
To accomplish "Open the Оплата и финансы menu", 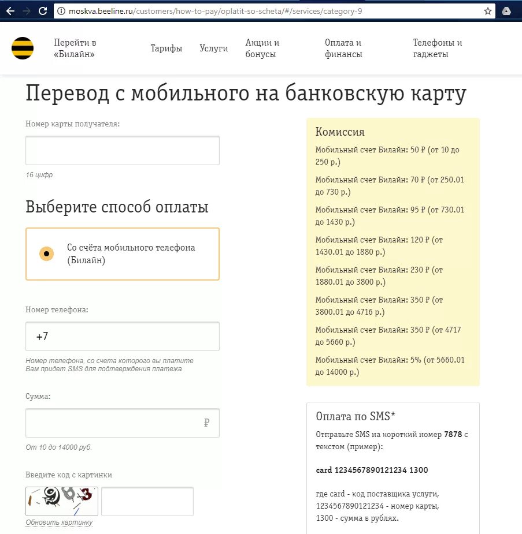I will click(x=343, y=48).
